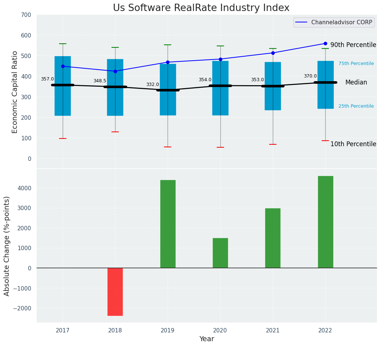Screen dimensions: 381x346
Task: Click the 90th Percentile annotation
Action: (353, 45)
